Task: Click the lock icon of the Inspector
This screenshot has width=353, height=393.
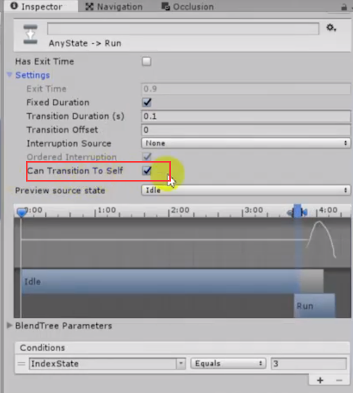Action: (x=344, y=7)
